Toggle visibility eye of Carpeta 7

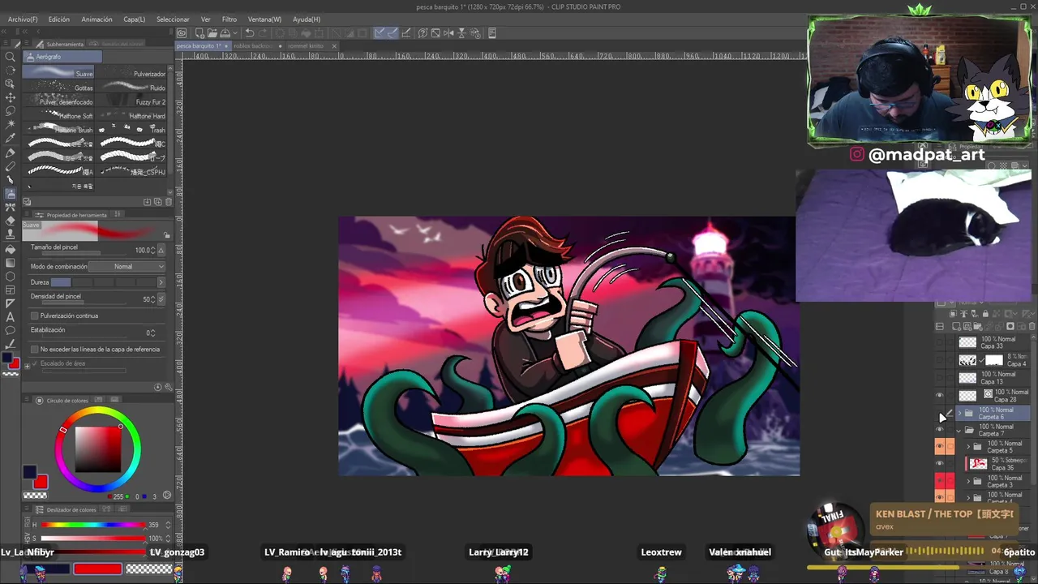tap(940, 429)
